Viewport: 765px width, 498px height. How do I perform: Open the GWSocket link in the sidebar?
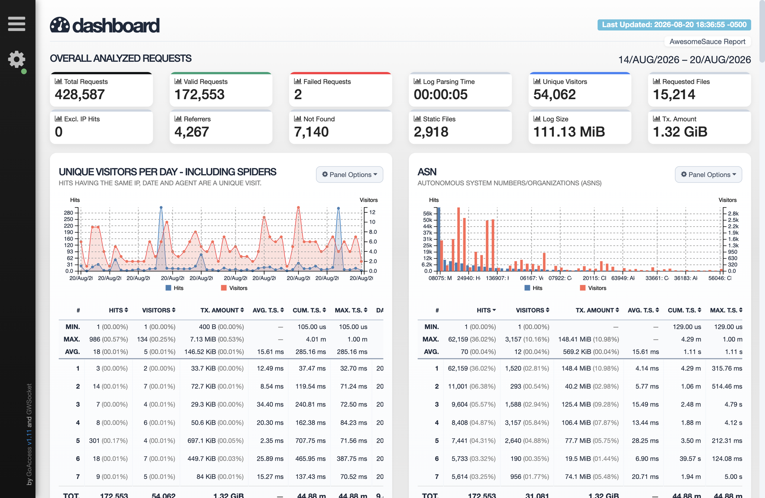(29, 399)
